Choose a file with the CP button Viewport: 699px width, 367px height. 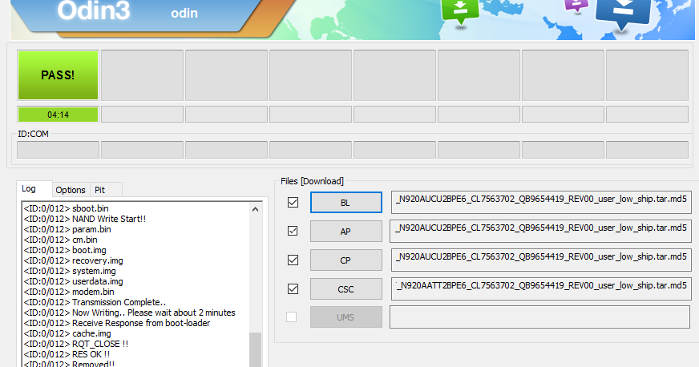pos(346,260)
